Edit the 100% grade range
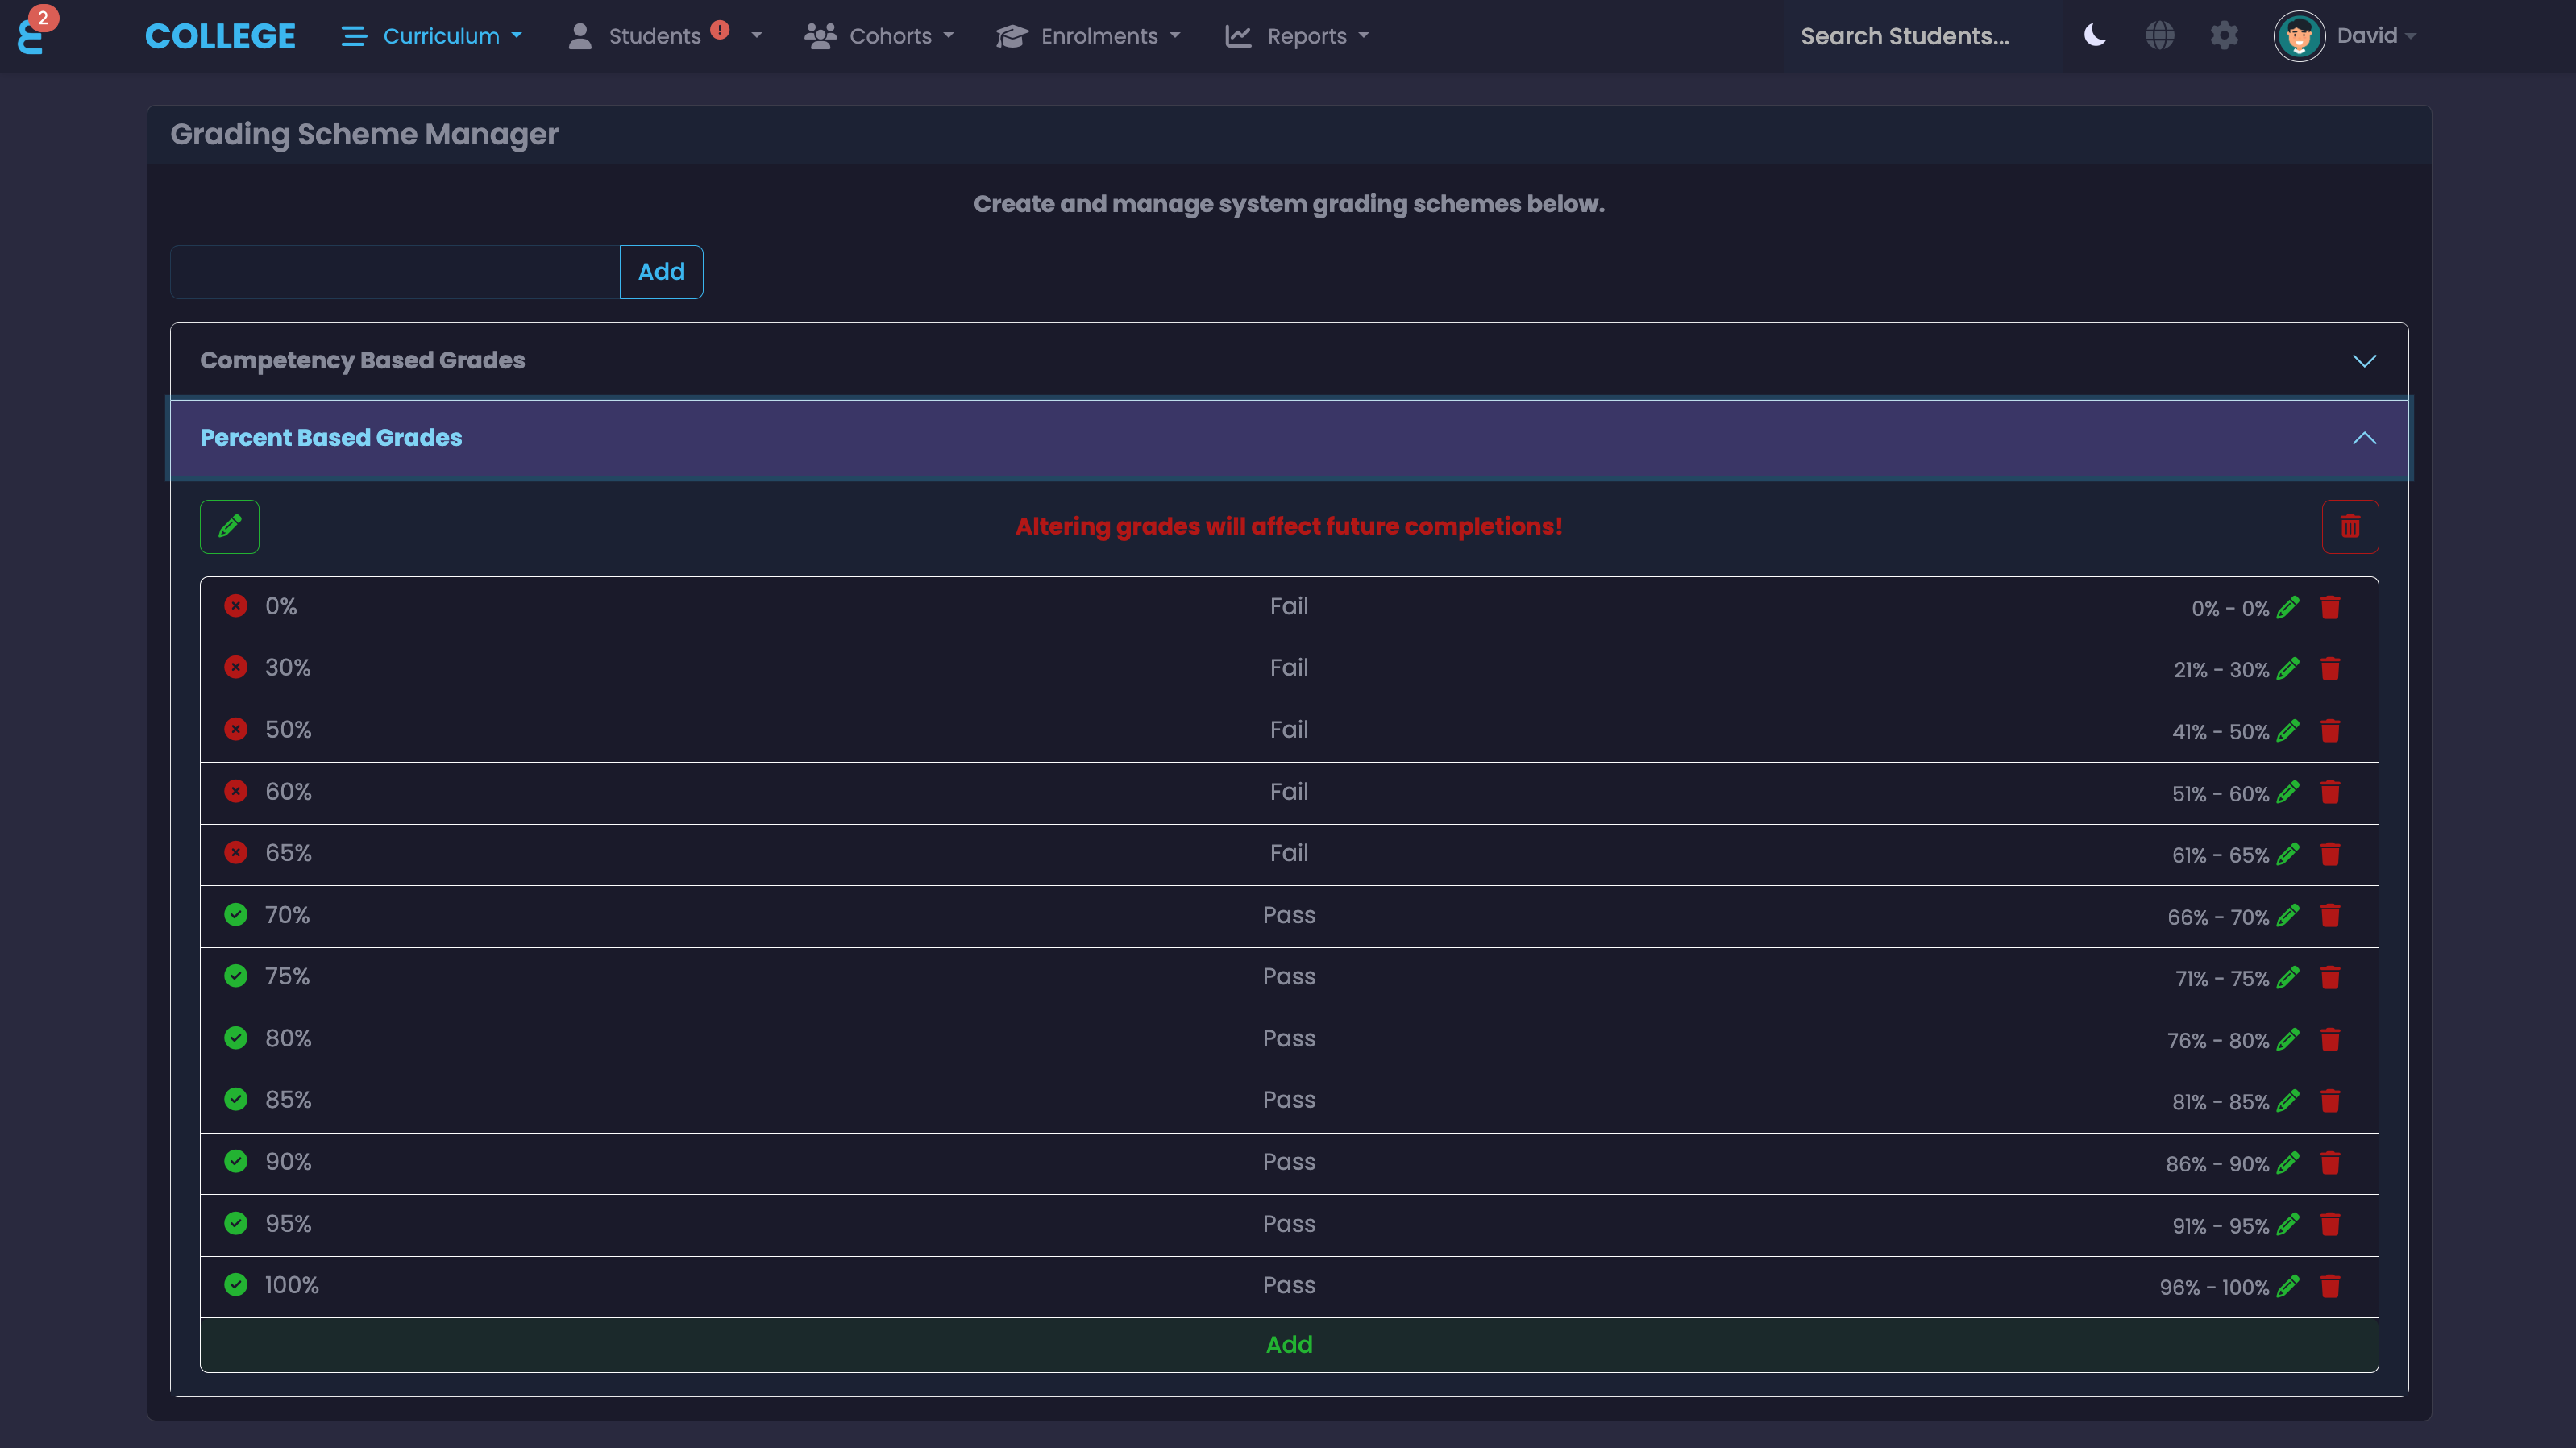Image resolution: width=2576 pixels, height=1448 pixels. tap(2288, 1286)
